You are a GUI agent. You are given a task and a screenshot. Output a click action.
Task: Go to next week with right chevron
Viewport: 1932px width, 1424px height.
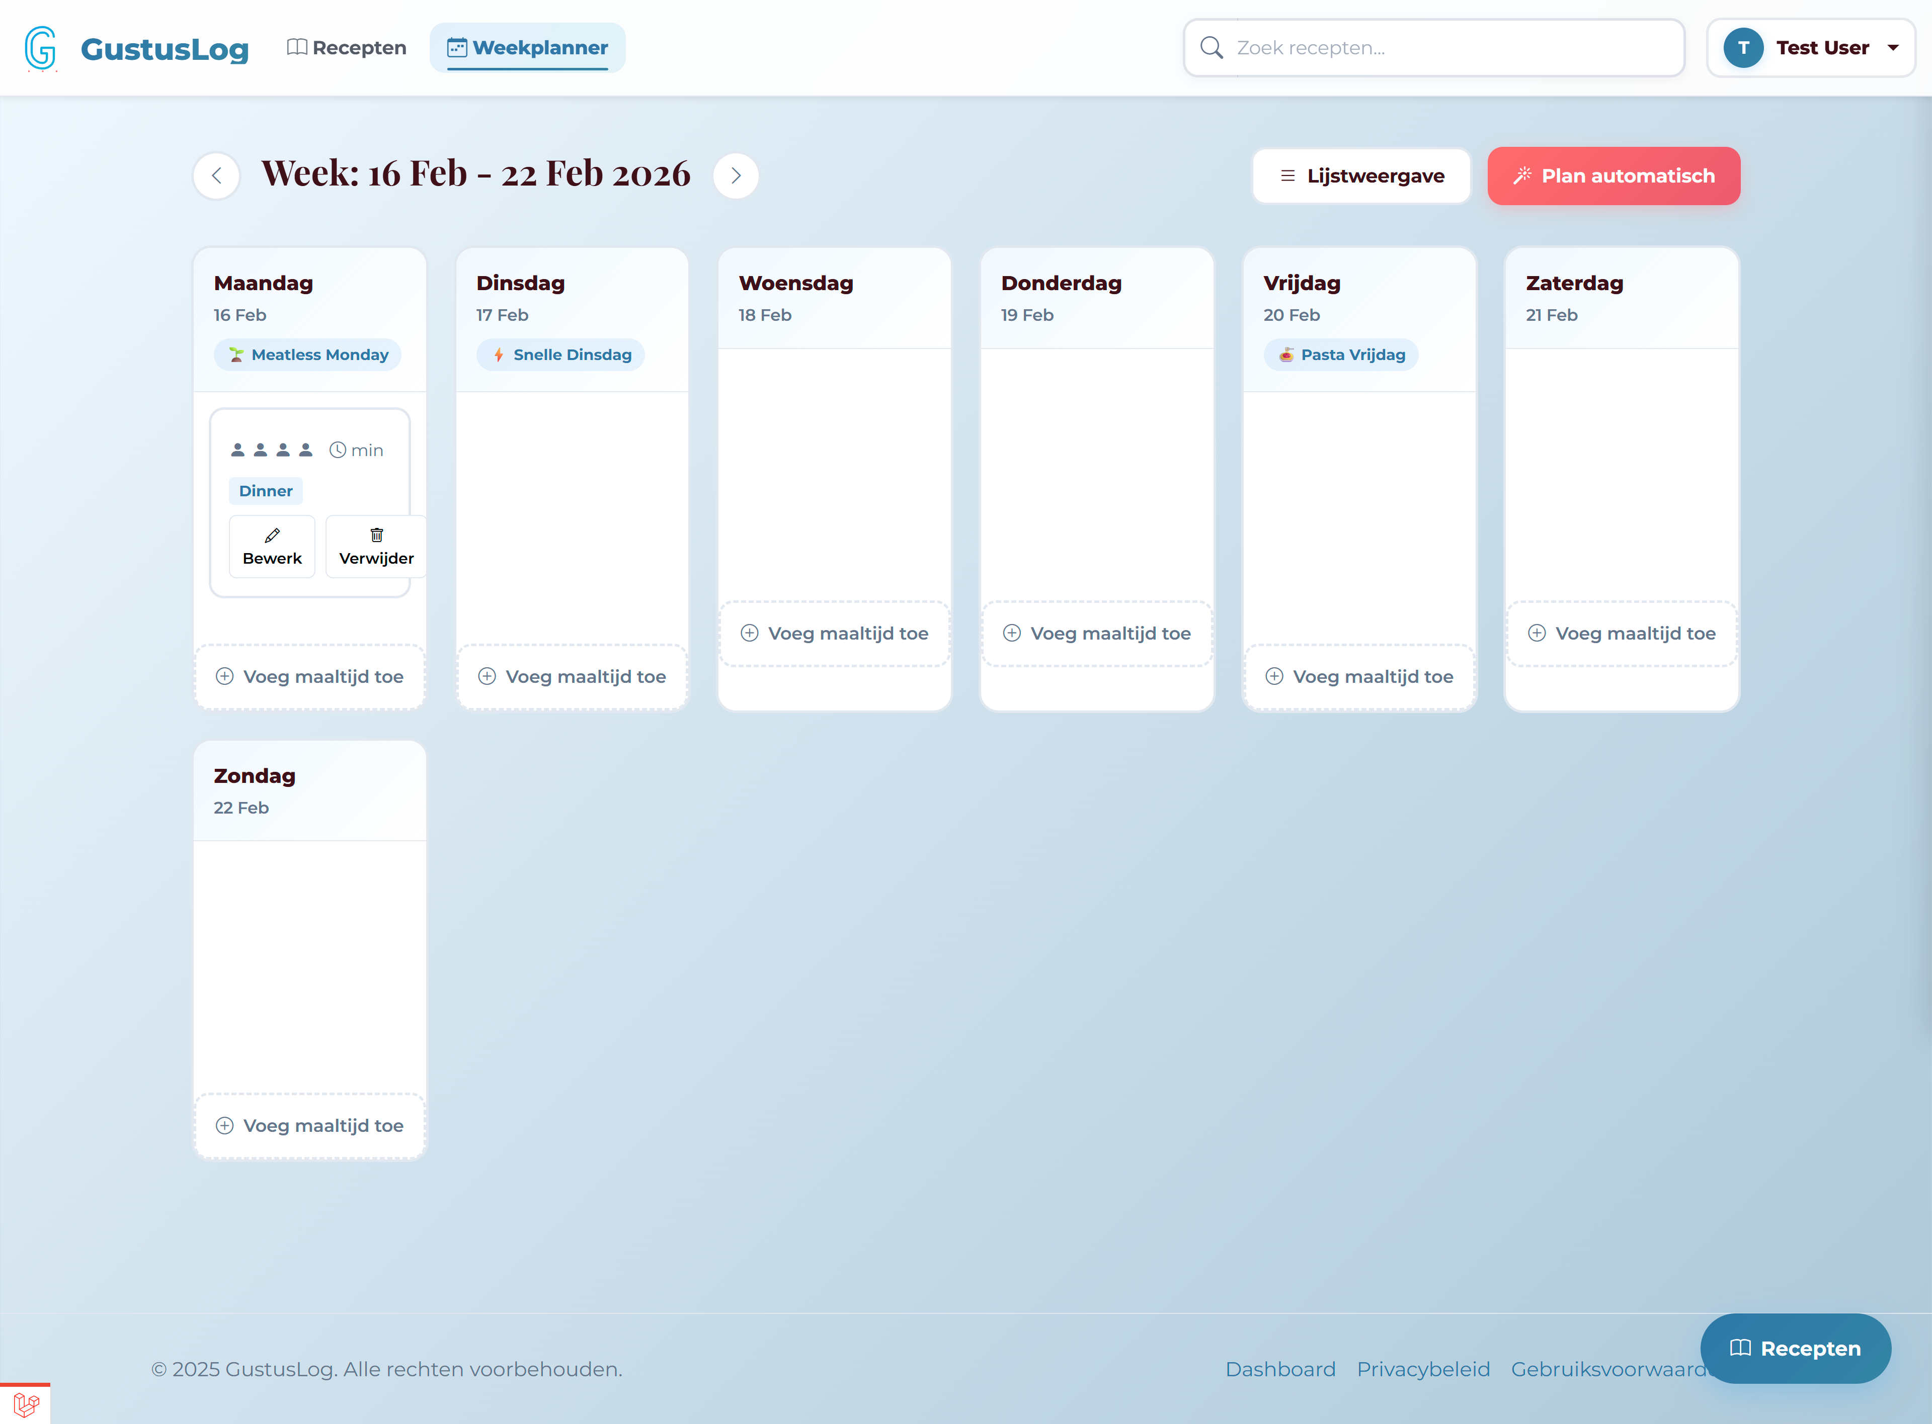click(x=736, y=176)
